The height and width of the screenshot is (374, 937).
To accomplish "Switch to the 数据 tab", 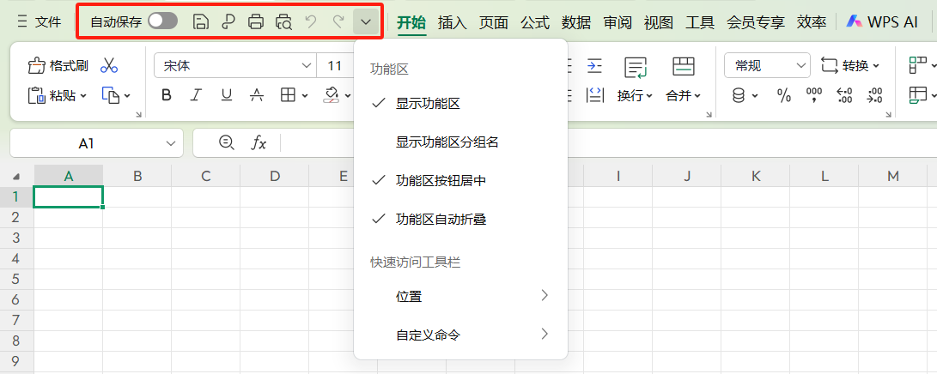I will pos(576,22).
